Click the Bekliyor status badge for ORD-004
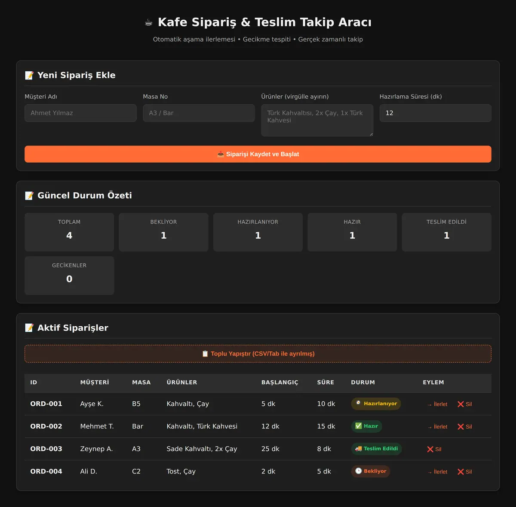The image size is (516, 507). (371, 471)
